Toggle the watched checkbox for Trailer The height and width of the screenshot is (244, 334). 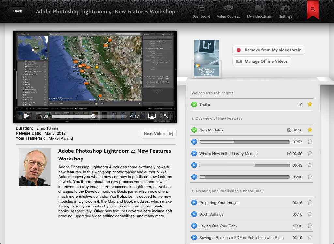click(300, 104)
